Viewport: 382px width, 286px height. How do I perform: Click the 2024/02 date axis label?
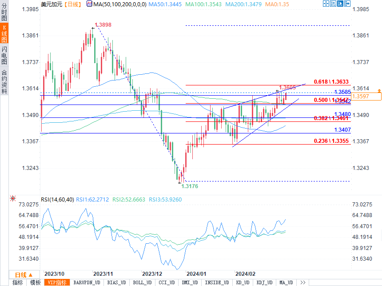tap(245, 274)
